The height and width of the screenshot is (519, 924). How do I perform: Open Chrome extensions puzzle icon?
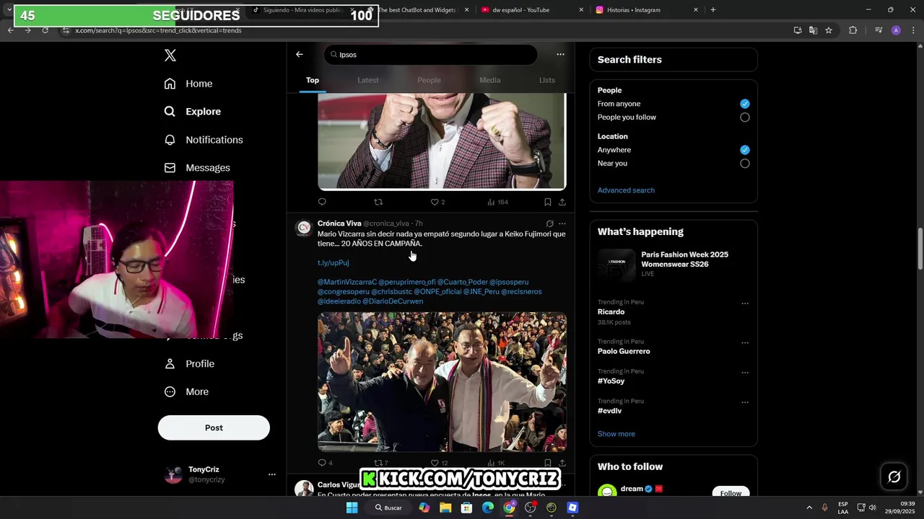point(853,30)
